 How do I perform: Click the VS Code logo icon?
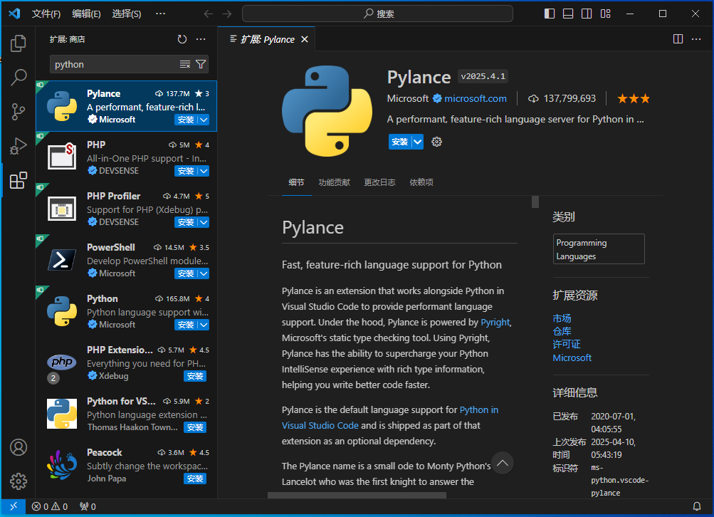point(14,14)
